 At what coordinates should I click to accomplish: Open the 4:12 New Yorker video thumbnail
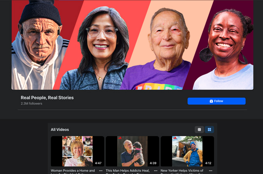coord(187,151)
